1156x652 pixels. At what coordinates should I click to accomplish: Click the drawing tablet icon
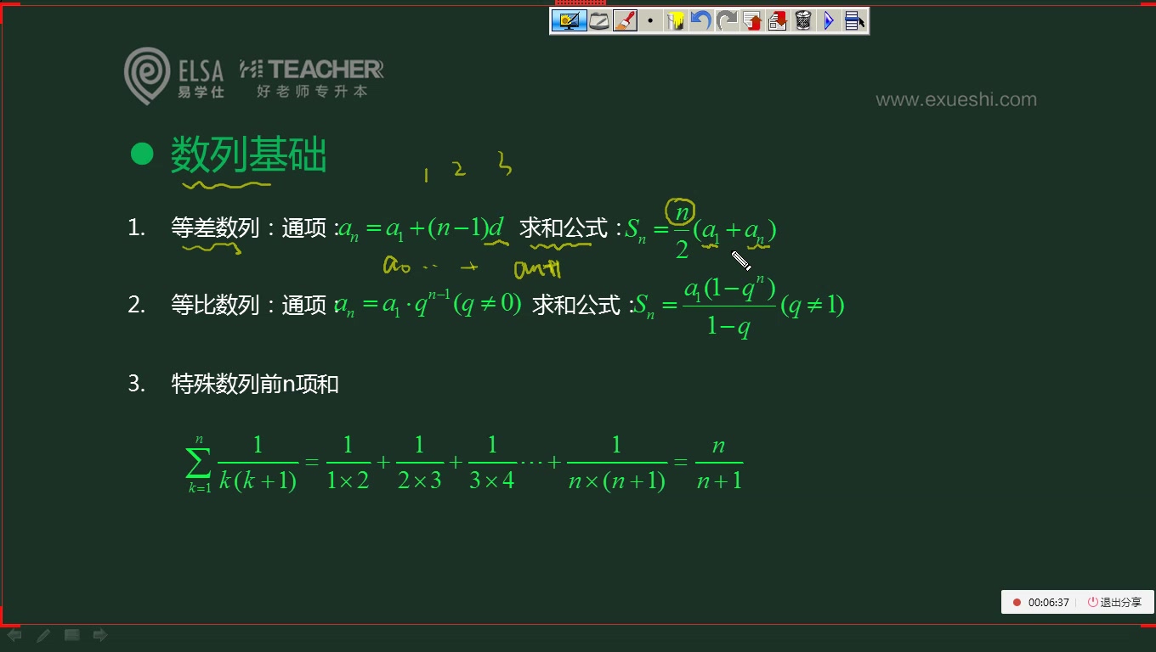(x=599, y=20)
